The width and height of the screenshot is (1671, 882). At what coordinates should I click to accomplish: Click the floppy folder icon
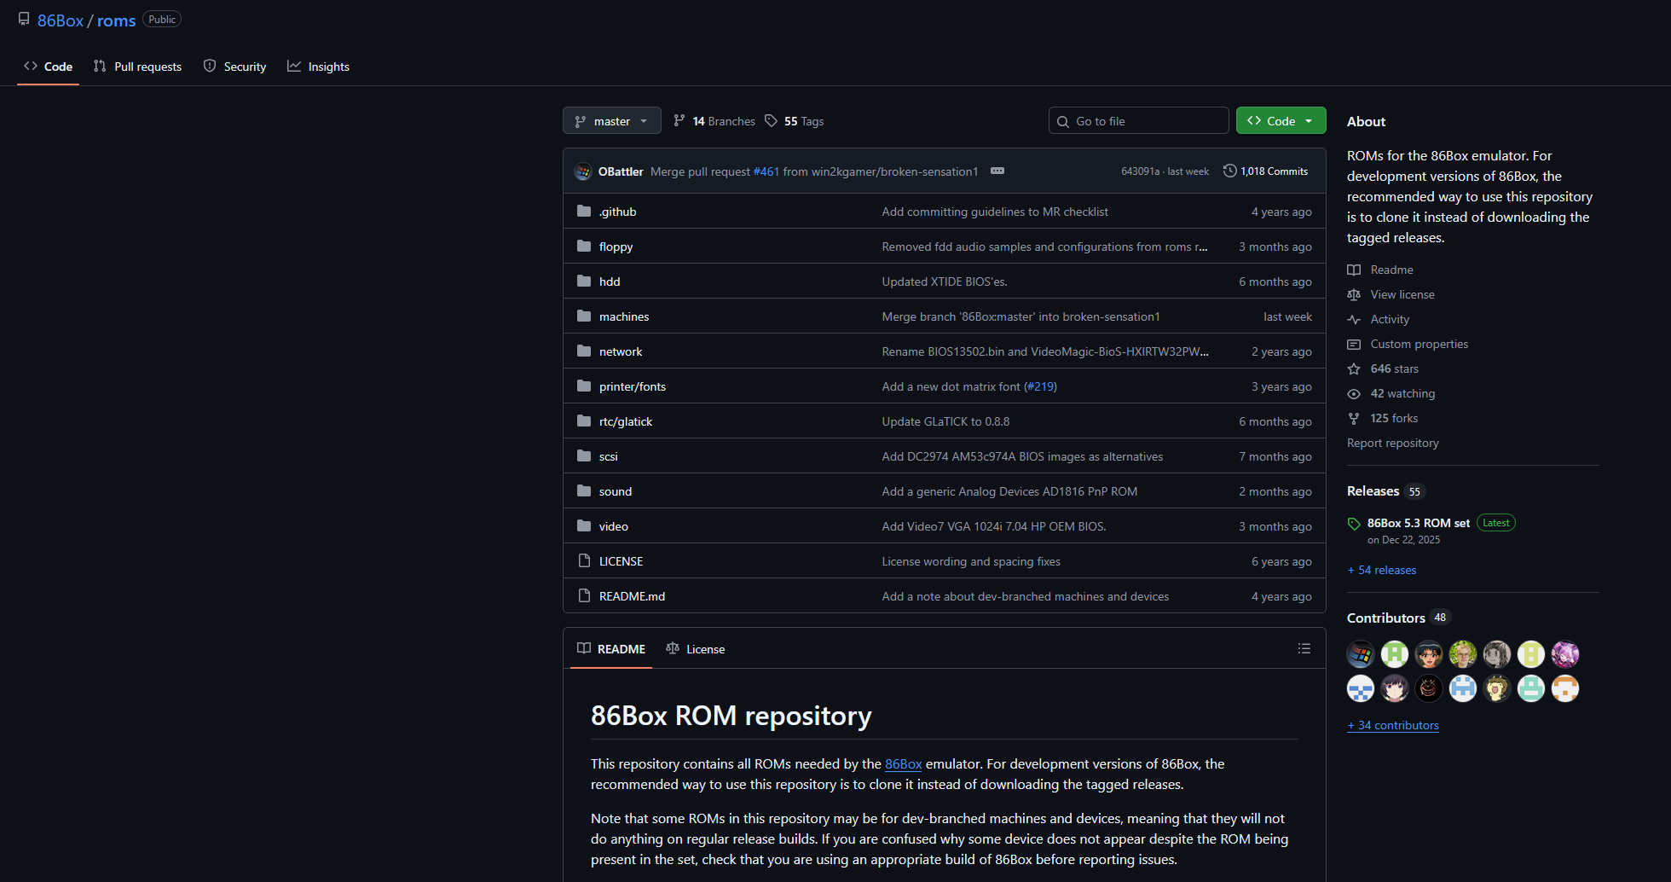(584, 247)
